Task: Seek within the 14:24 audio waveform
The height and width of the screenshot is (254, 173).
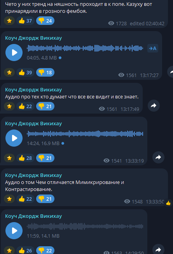Action: (85, 134)
